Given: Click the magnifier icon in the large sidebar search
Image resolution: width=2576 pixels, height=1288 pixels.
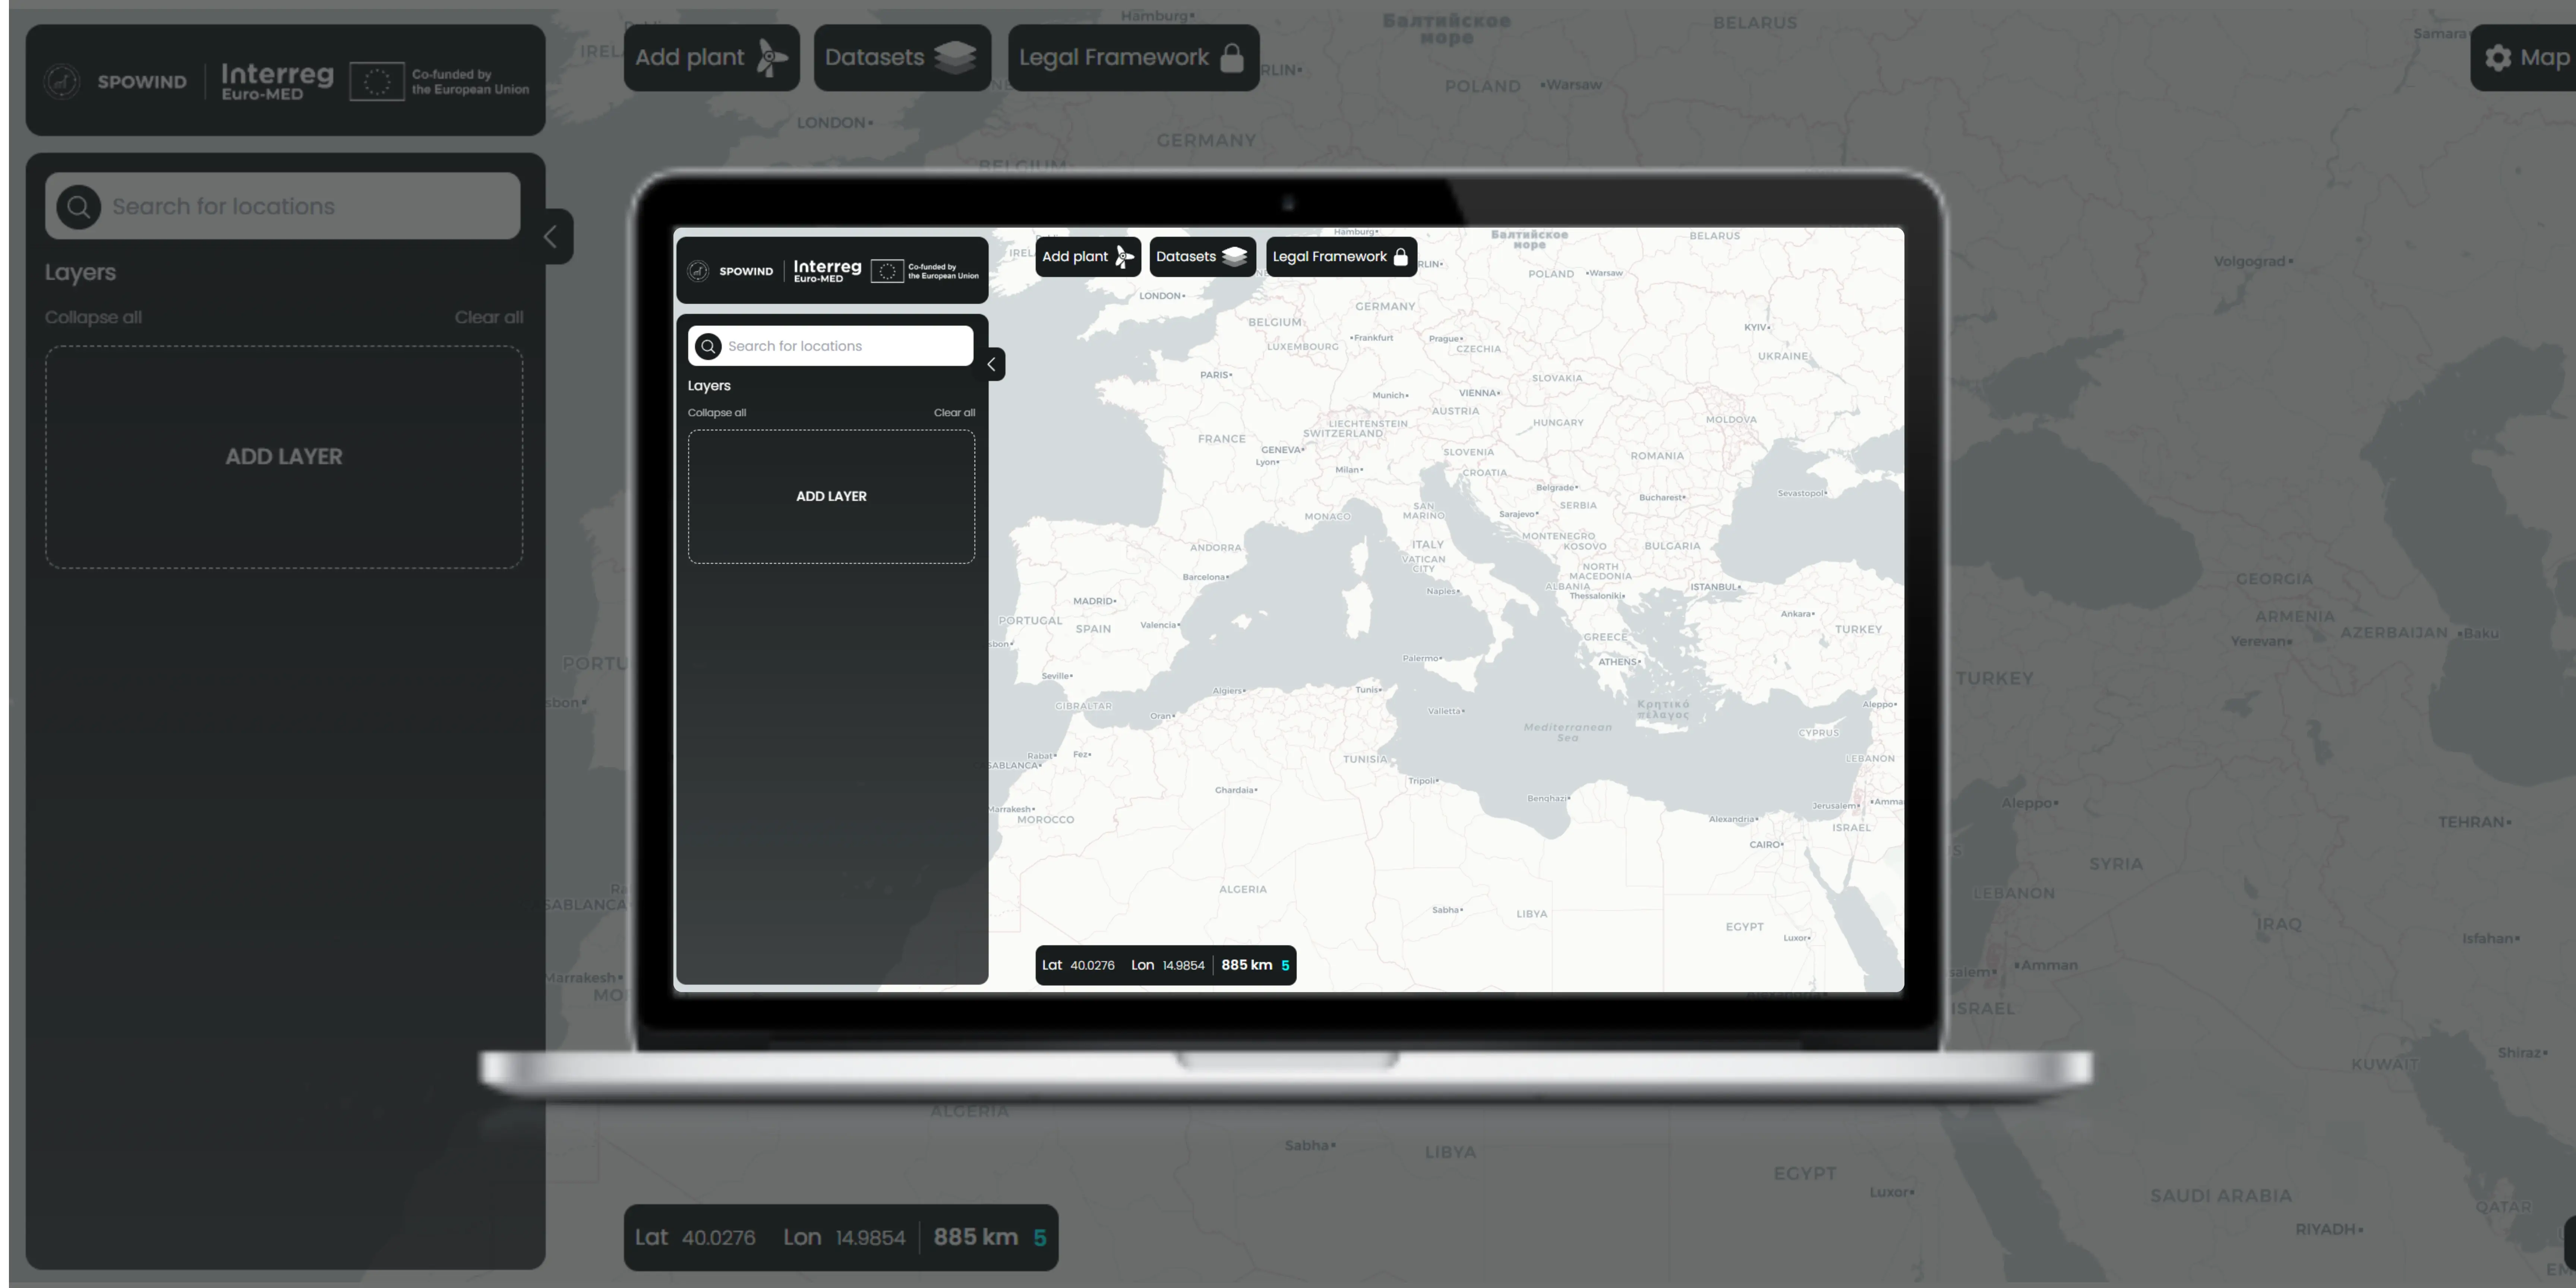Looking at the screenshot, I should (79, 207).
